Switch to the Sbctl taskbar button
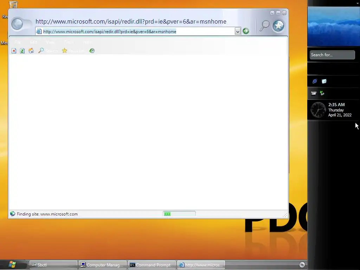The image size is (360, 270). click(x=53, y=265)
